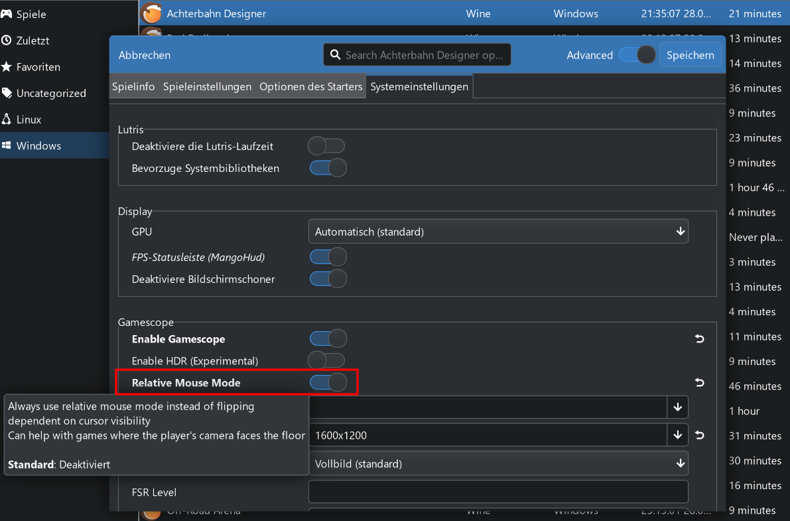Select the Systemeinstellungen tab
This screenshot has width=790, height=521.
419,86
